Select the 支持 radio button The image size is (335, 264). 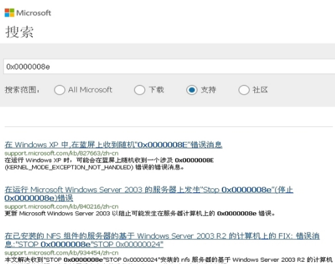click(192, 90)
